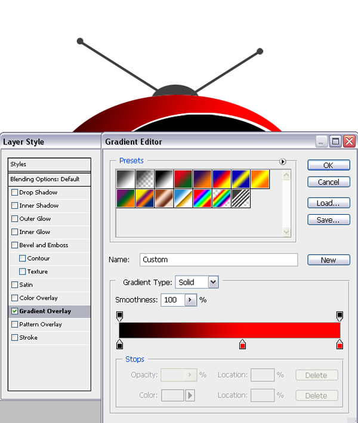Minimize the Gradient Editor window

(x=322, y=141)
